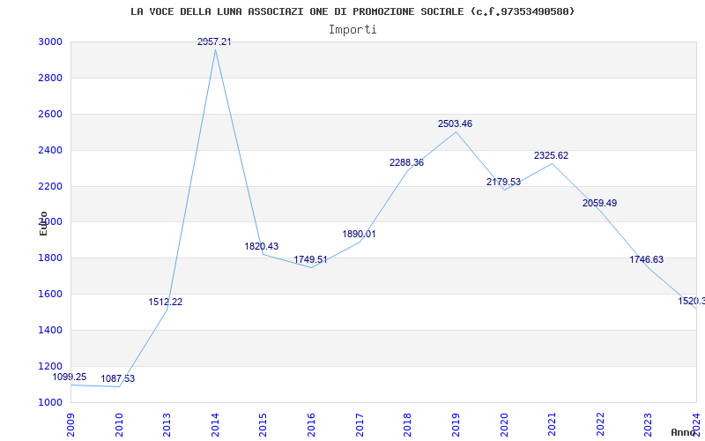Image resolution: width=705 pixels, height=441 pixels.
Task: Click the 2957.21 data label for 2014
Action: pyautogui.click(x=214, y=41)
